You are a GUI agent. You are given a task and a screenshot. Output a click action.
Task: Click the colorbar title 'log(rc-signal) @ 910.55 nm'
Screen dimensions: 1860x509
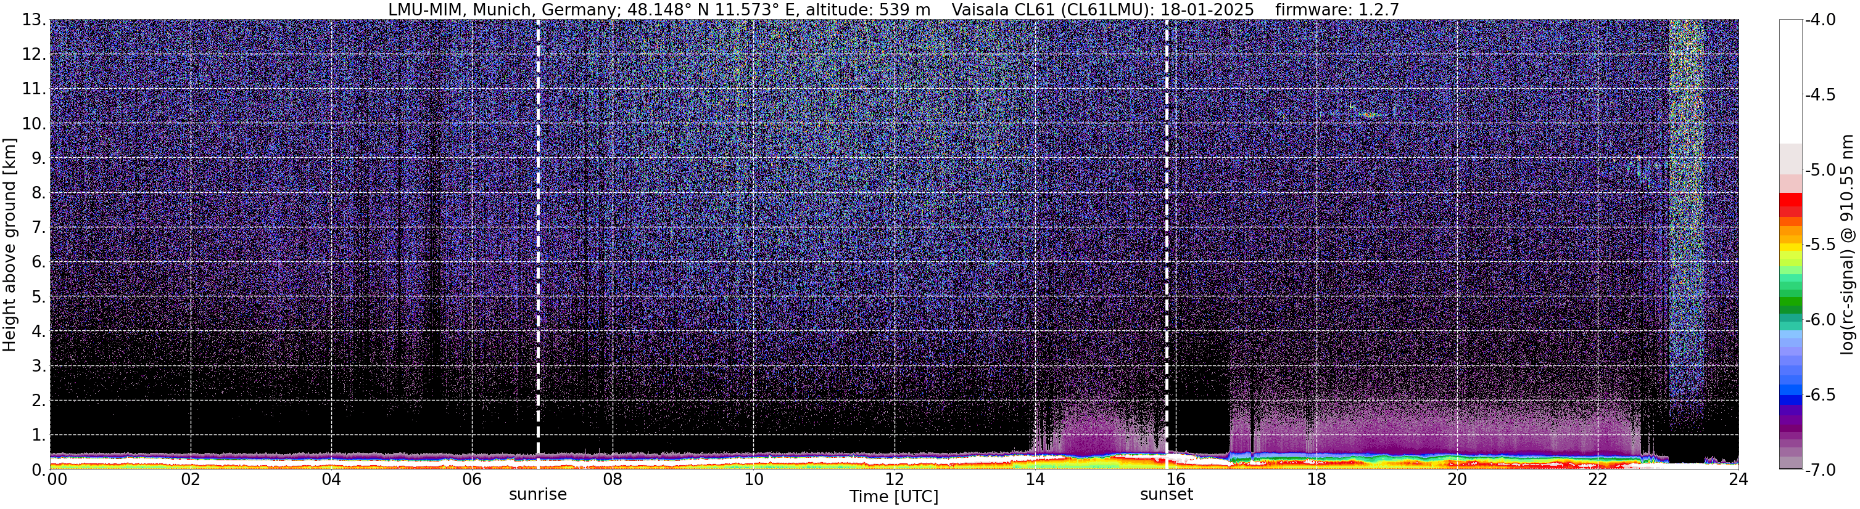click(x=1847, y=245)
